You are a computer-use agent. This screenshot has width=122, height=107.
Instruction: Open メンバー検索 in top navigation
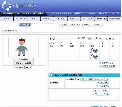click(7, 13)
